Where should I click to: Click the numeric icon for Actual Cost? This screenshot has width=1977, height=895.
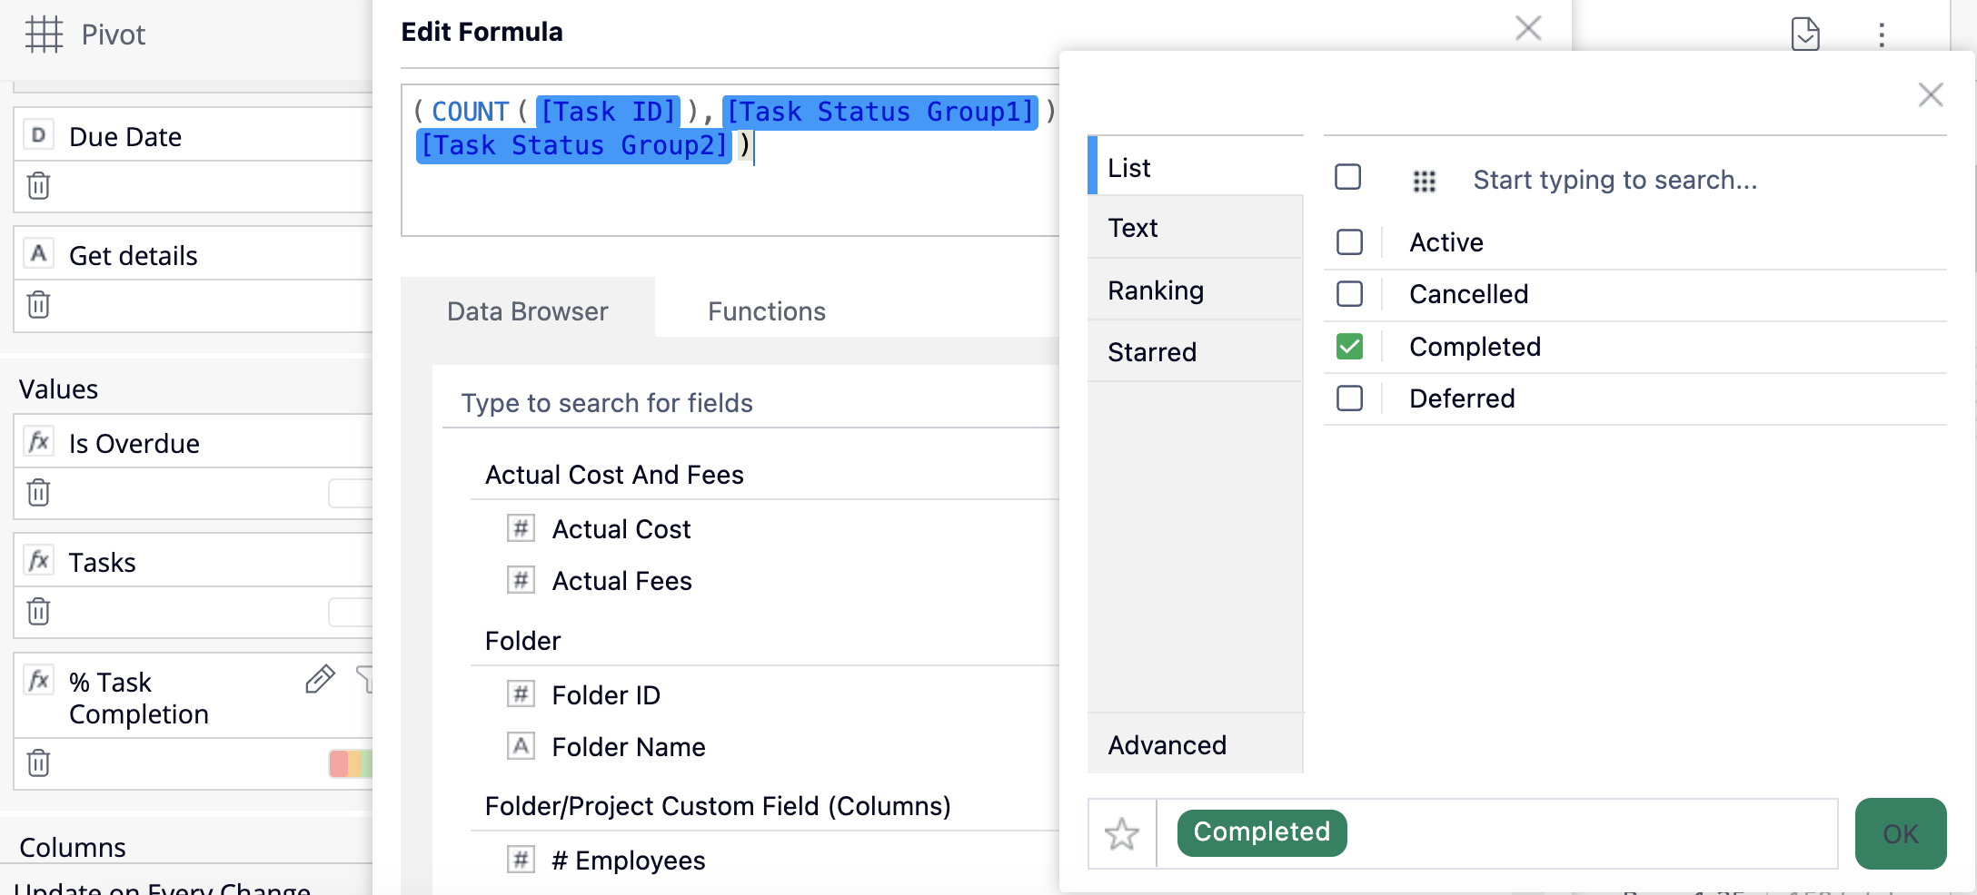[521, 528]
